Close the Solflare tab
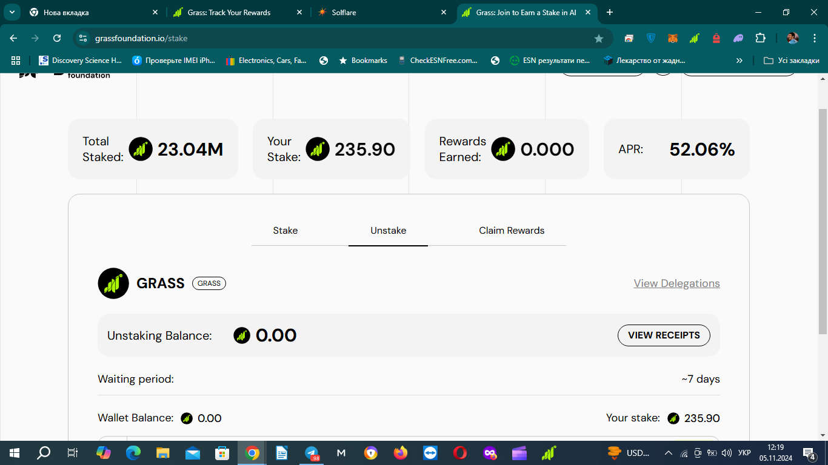The width and height of the screenshot is (828, 465). pos(444,12)
